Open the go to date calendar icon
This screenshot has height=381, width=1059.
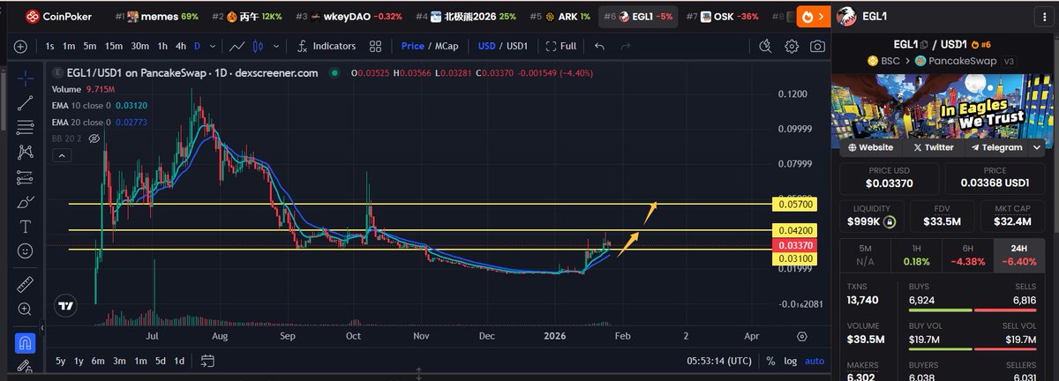(x=208, y=361)
